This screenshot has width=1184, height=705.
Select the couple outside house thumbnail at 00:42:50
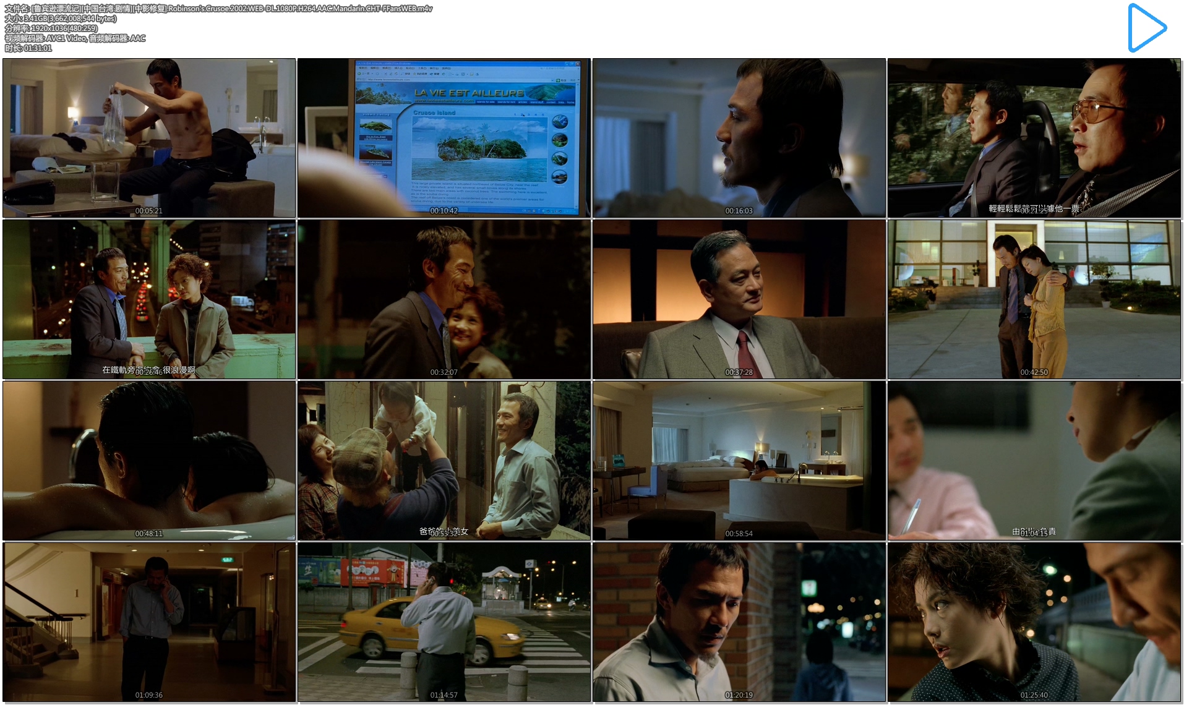pyautogui.click(x=1034, y=299)
